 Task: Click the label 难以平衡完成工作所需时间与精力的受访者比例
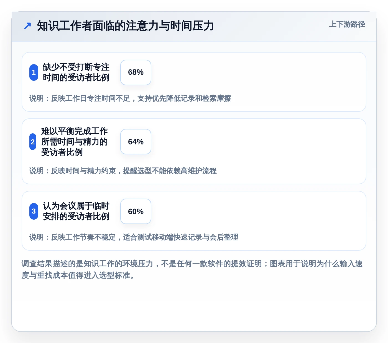coord(74,142)
